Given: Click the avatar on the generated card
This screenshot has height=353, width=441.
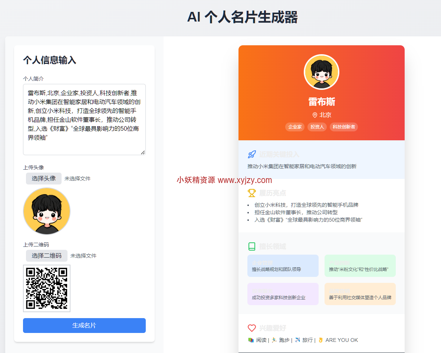Looking at the screenshot, I should click(322, 72).
